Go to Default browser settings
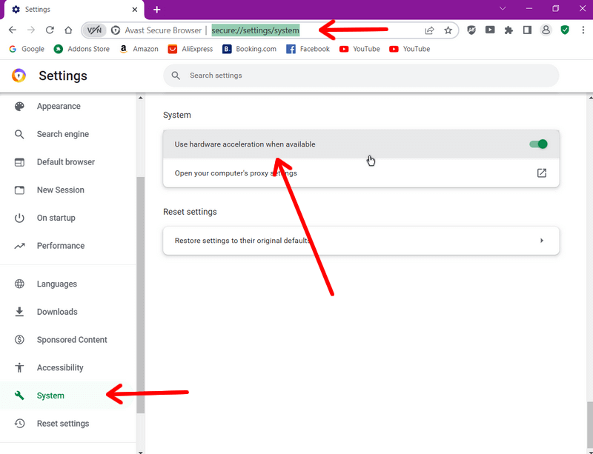This screenshot has width=593, height=454. [66, 161]
